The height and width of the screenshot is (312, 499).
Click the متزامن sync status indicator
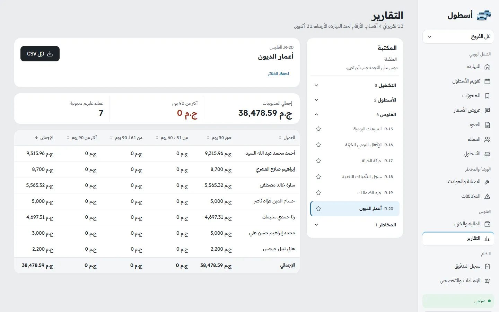tap(458, 301)
